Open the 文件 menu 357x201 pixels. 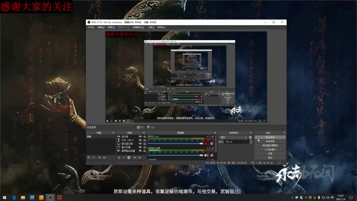coord(90,27)
